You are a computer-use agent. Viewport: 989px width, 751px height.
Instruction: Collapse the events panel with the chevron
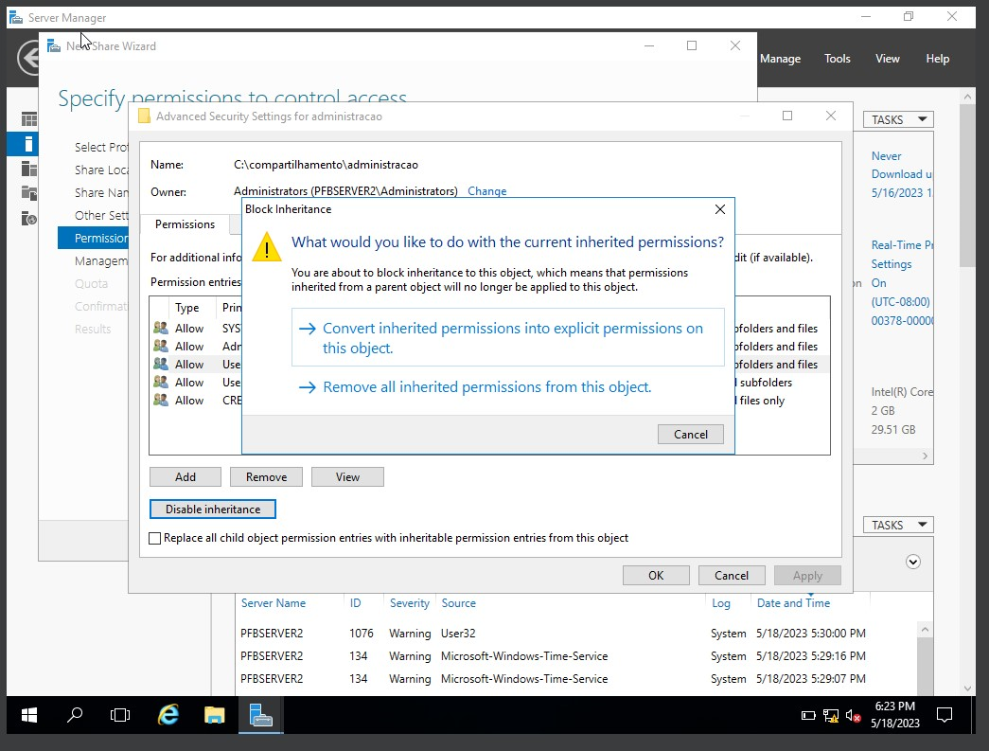click(913, 562)
